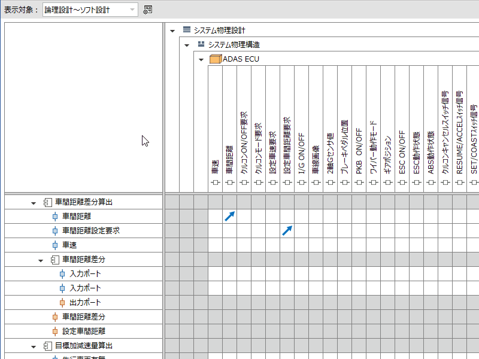Click the blue port icon beside 車速 row

[x=55, y=245]
